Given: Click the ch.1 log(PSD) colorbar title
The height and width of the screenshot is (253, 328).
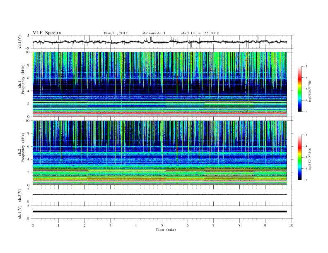Looking at the screenshot, I should (x=311, y=91).
